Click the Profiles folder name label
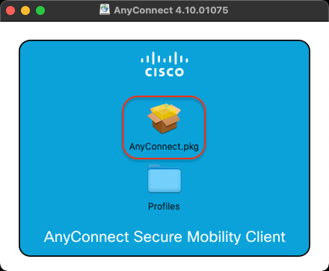The height and width of the screenshot is (271, 329). click(x=164, y=207)
